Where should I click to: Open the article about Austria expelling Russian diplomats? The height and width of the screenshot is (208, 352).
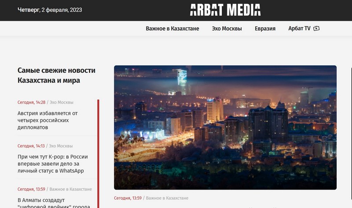coord(48,120)
